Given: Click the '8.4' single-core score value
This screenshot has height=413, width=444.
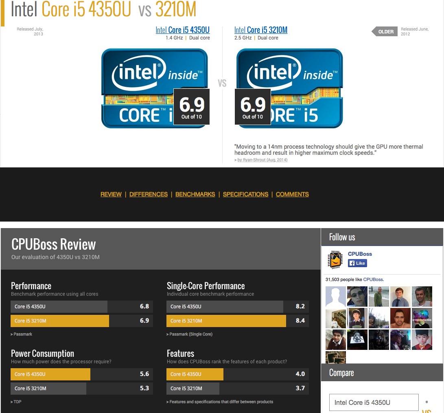Looking at the screenshot, I should (x=300, y=321).
